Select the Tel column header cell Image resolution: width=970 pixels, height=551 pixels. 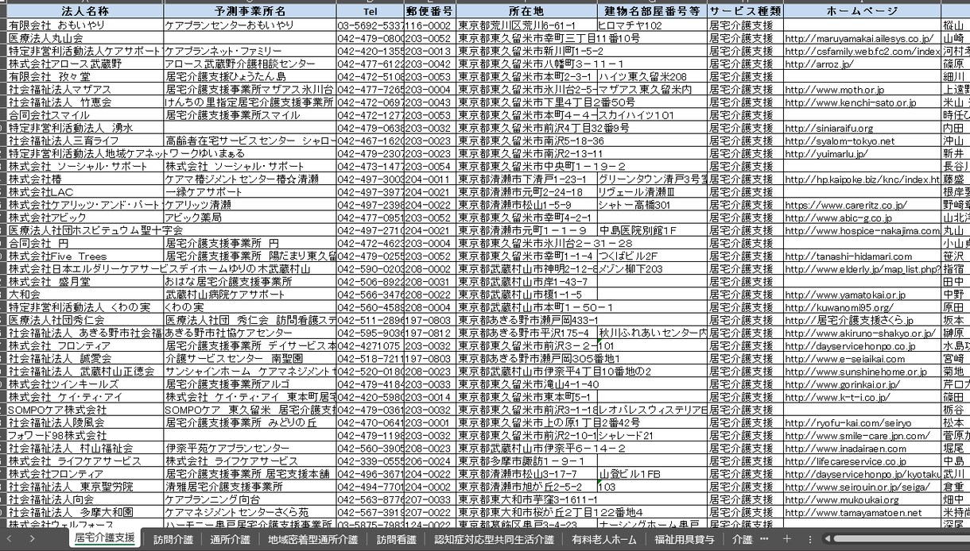point(371,12)
